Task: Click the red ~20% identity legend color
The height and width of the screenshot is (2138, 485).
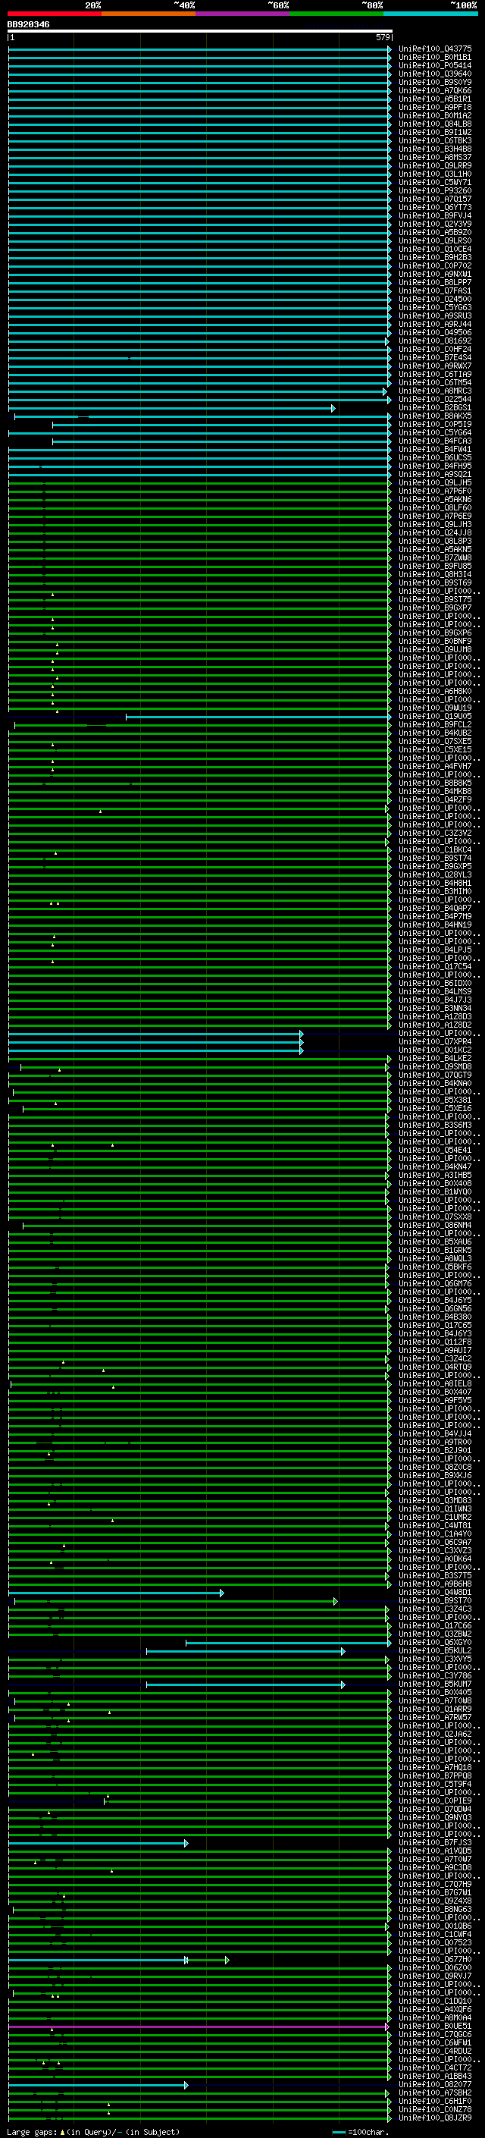Action: coord(55,14)
